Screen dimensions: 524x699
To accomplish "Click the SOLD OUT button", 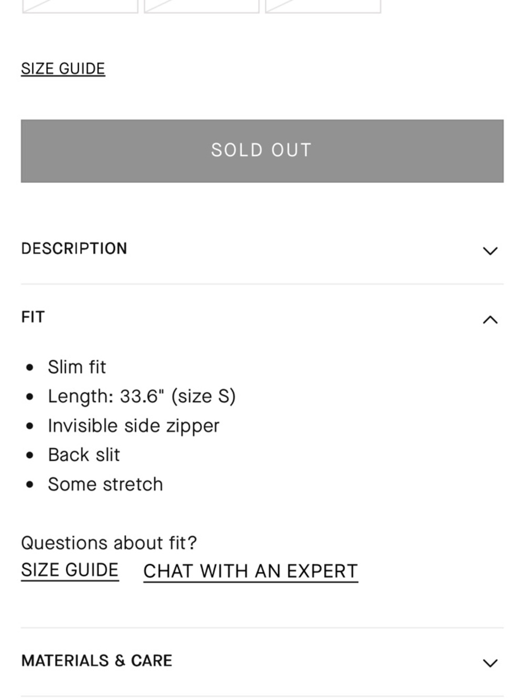I will click(x=261, y=150).
